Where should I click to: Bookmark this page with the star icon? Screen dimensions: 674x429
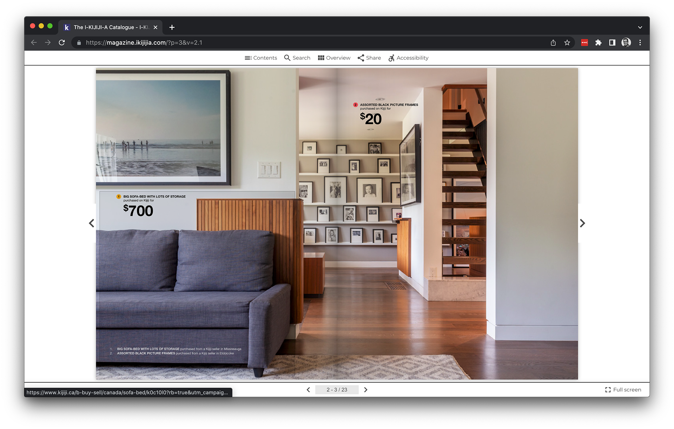coord(567,43)
